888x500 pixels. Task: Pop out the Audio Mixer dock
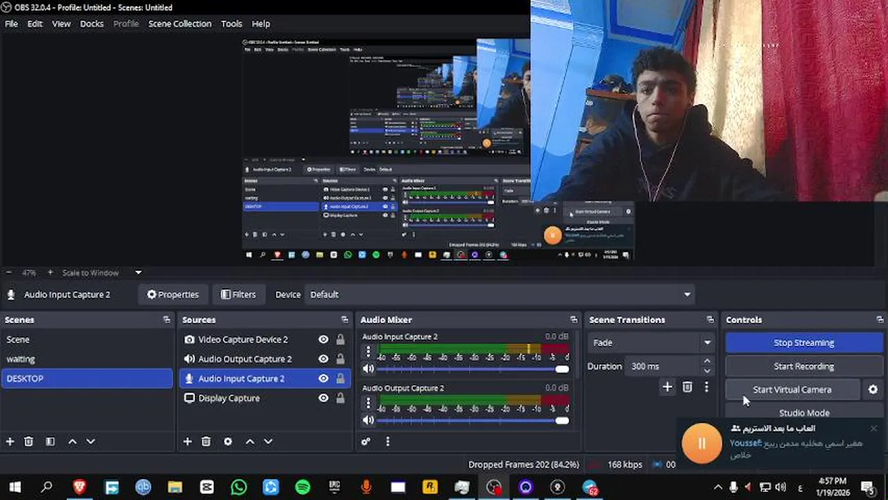573,319
